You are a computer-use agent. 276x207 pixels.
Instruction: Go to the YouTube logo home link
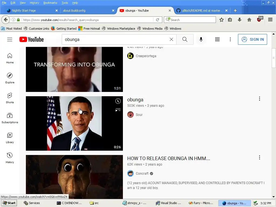coord(32,39)
